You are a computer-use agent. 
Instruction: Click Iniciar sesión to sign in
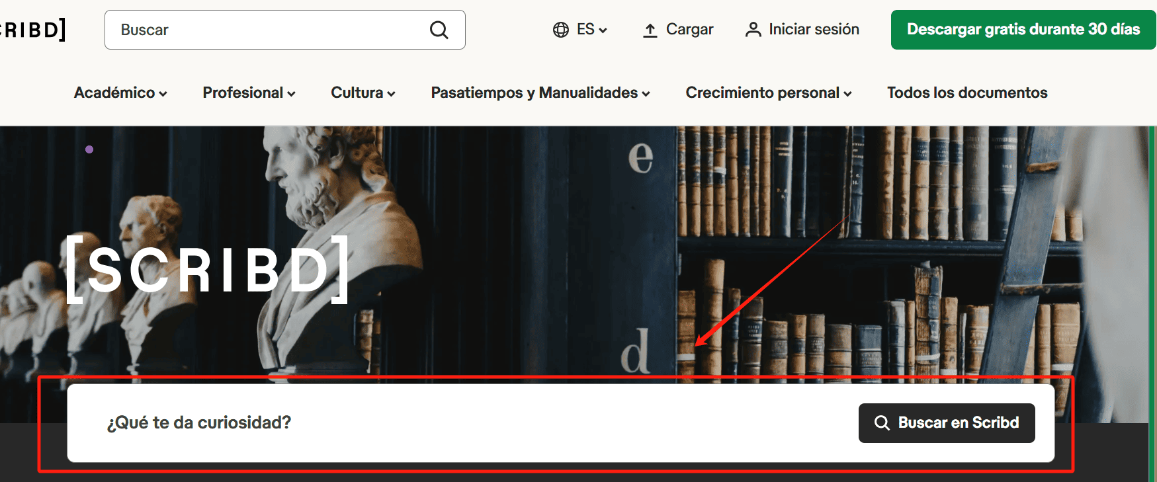pos(802,30)
